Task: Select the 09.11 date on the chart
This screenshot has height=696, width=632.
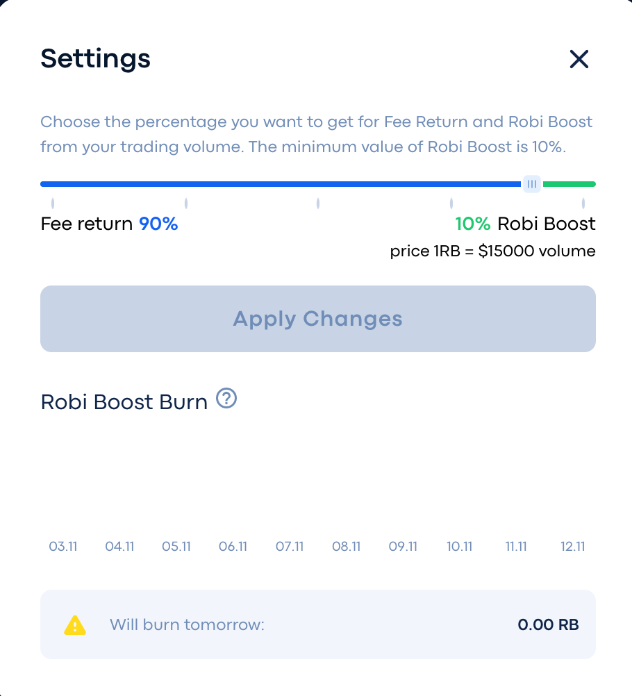Action: point(403,546)
